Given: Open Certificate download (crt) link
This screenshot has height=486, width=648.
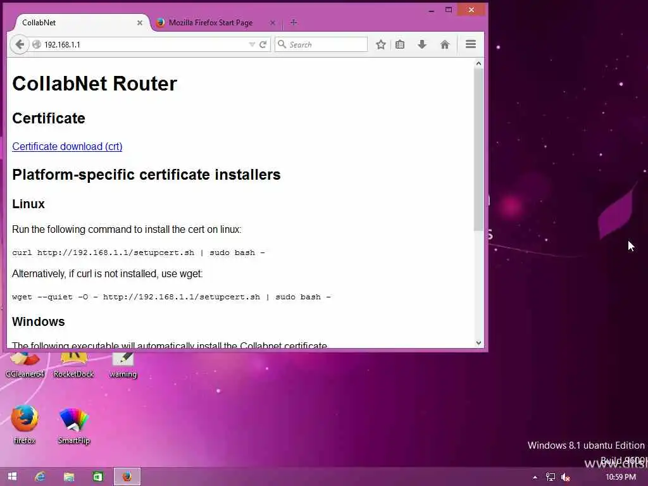Looking at the screenshot, I should [67, 146].
